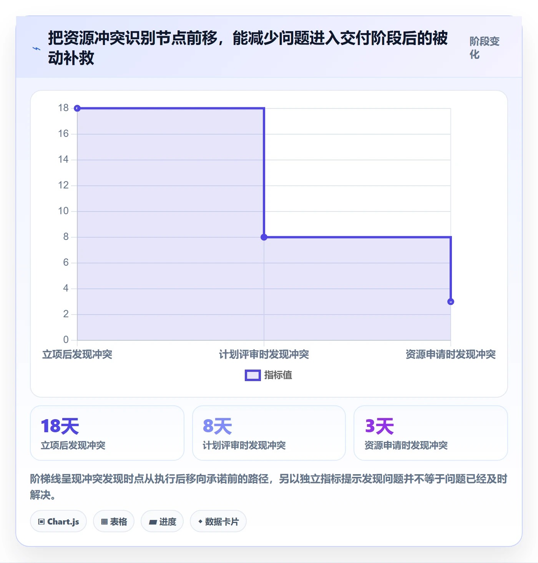Image resolution: width=538 pixels, height=563 pixels.
Task: Click the description text starting with 阶梯线呈现
Action: click(x=269, y=487)
